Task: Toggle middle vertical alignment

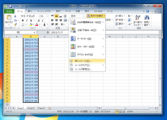Action: (x=56, y=16)
